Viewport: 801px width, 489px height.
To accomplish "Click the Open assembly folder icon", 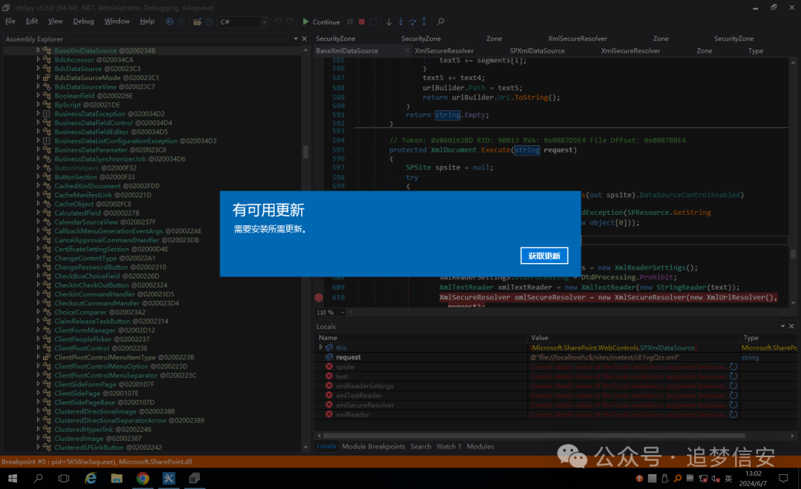I will click(x=197, y=21).
